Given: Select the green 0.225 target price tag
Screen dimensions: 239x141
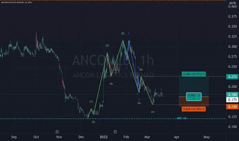Looking at the screenshot, I should [232, 76].
